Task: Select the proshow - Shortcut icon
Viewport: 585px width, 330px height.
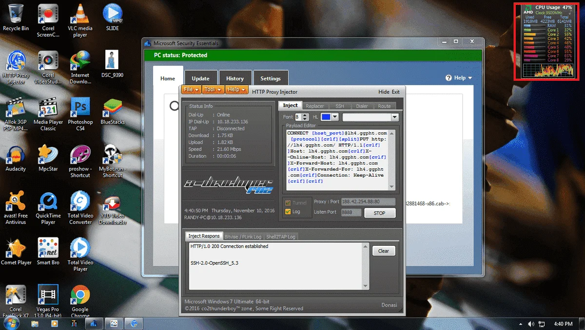Action: coord(80,161)
